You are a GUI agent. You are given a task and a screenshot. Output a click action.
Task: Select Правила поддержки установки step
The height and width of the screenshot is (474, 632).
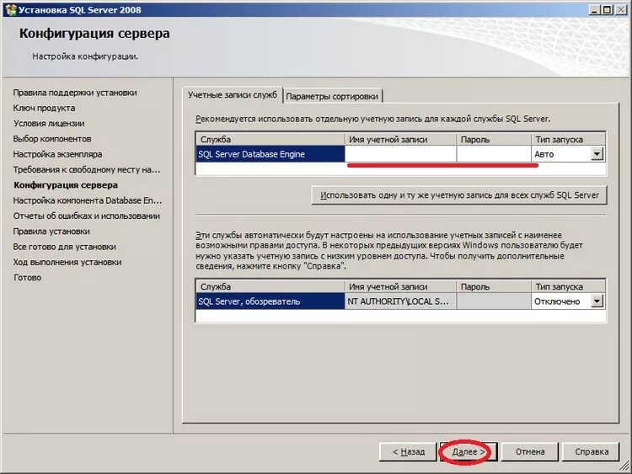click(75, 93)
